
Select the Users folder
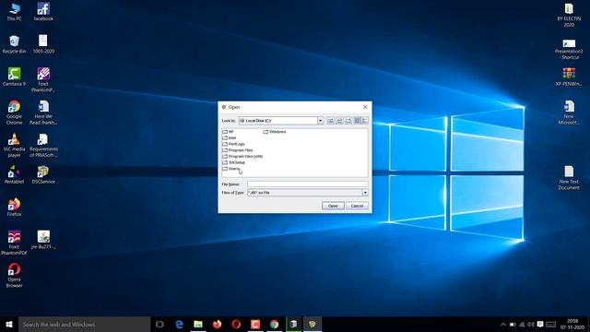coord(230,169)
